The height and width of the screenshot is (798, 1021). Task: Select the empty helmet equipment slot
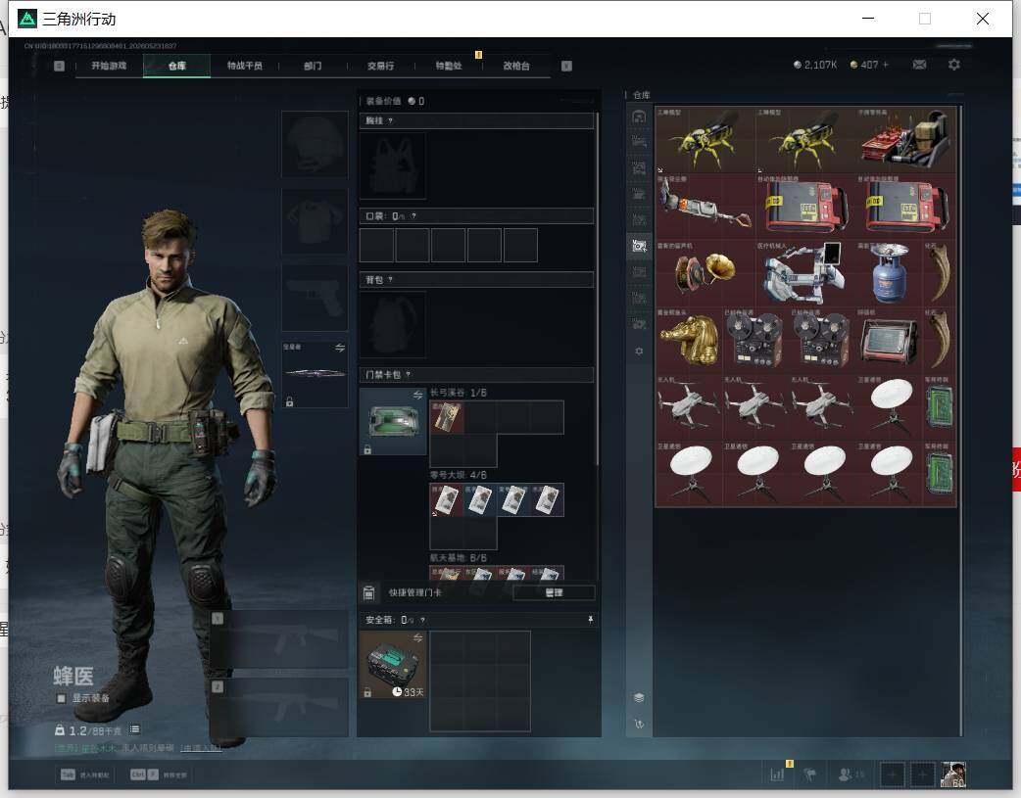coord(315,144)
